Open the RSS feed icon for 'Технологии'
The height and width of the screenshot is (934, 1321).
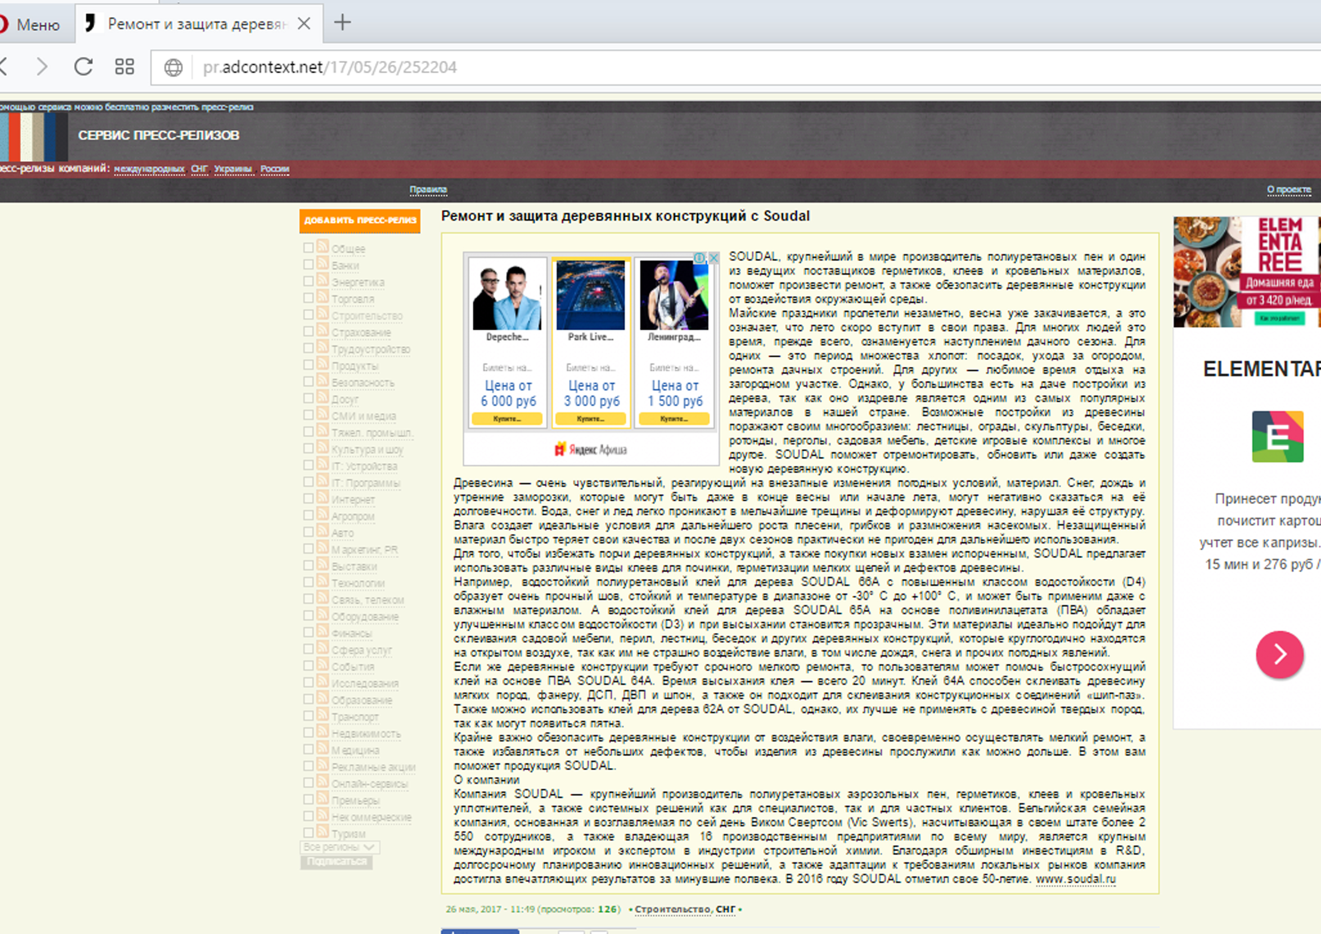tap(323, 581)
